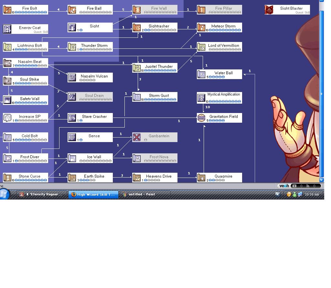331x288 pixels.
Task: Select the Meteor Storm skill icon
Action: [201, 28]
